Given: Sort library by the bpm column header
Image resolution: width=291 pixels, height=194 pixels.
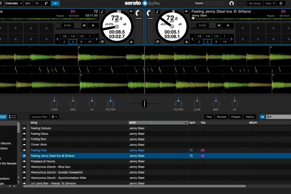Looking at the screenshot, I should (194, 122).
